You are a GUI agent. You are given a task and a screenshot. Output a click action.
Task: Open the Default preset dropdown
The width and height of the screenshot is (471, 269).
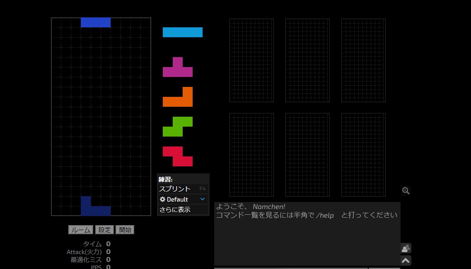point(183,199)
